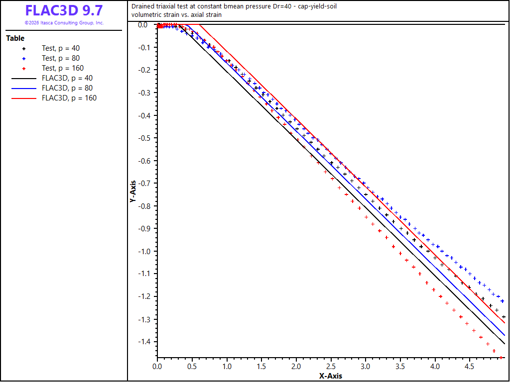510x382 pixels.
Task: Select the 'Test, p = 40' legend label
Action: point(61,48)
